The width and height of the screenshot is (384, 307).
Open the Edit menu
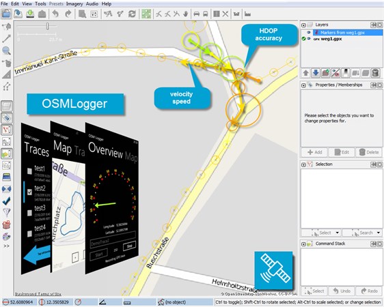coord(15,3)
